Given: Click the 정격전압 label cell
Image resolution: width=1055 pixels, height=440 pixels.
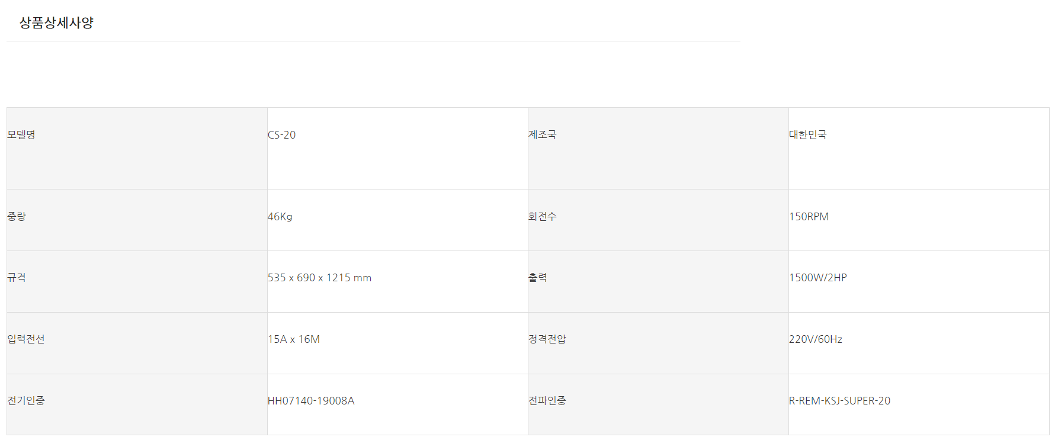Looking at the screenshot, I should pos(547,339).
